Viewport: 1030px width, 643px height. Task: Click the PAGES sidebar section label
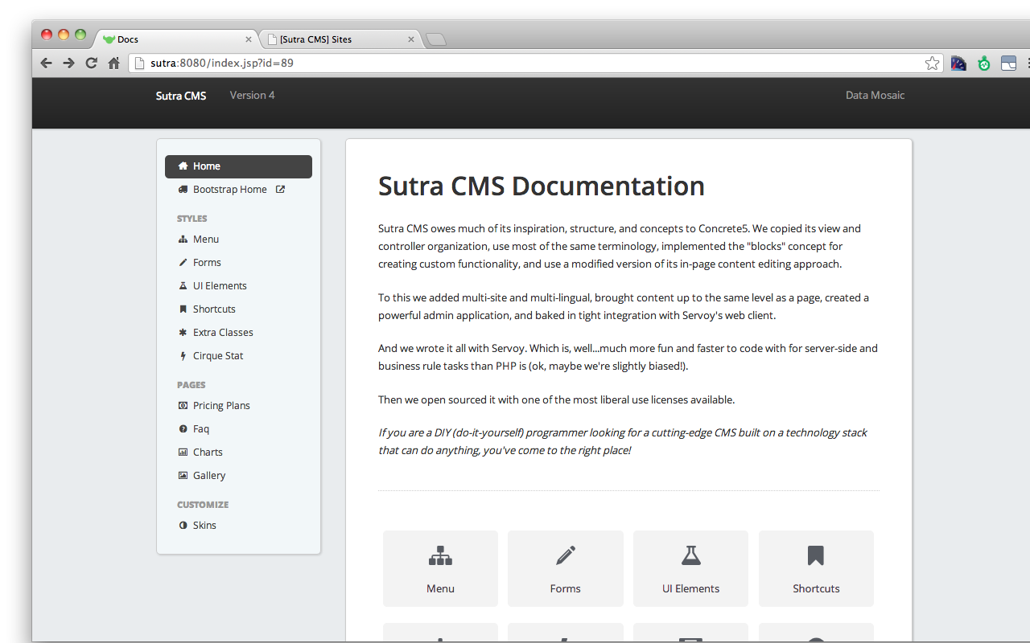click(192, 385)
